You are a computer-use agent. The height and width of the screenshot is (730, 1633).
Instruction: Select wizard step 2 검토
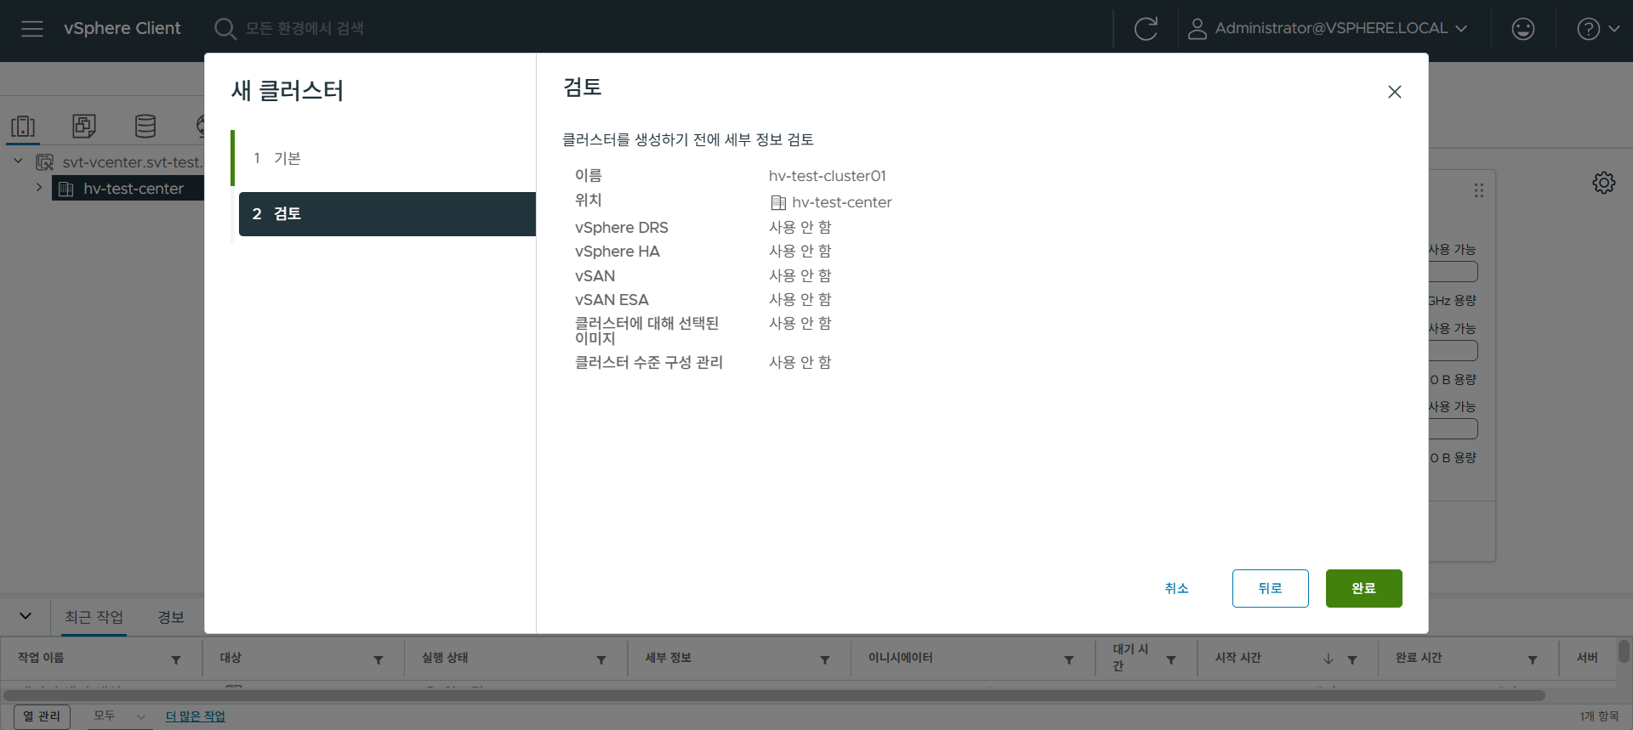387,214
